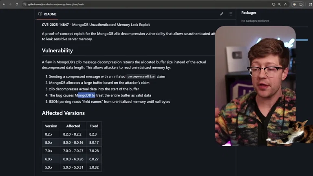Open site information icon in address bar
The image size is (313, 176).
[x=25, y=4]
